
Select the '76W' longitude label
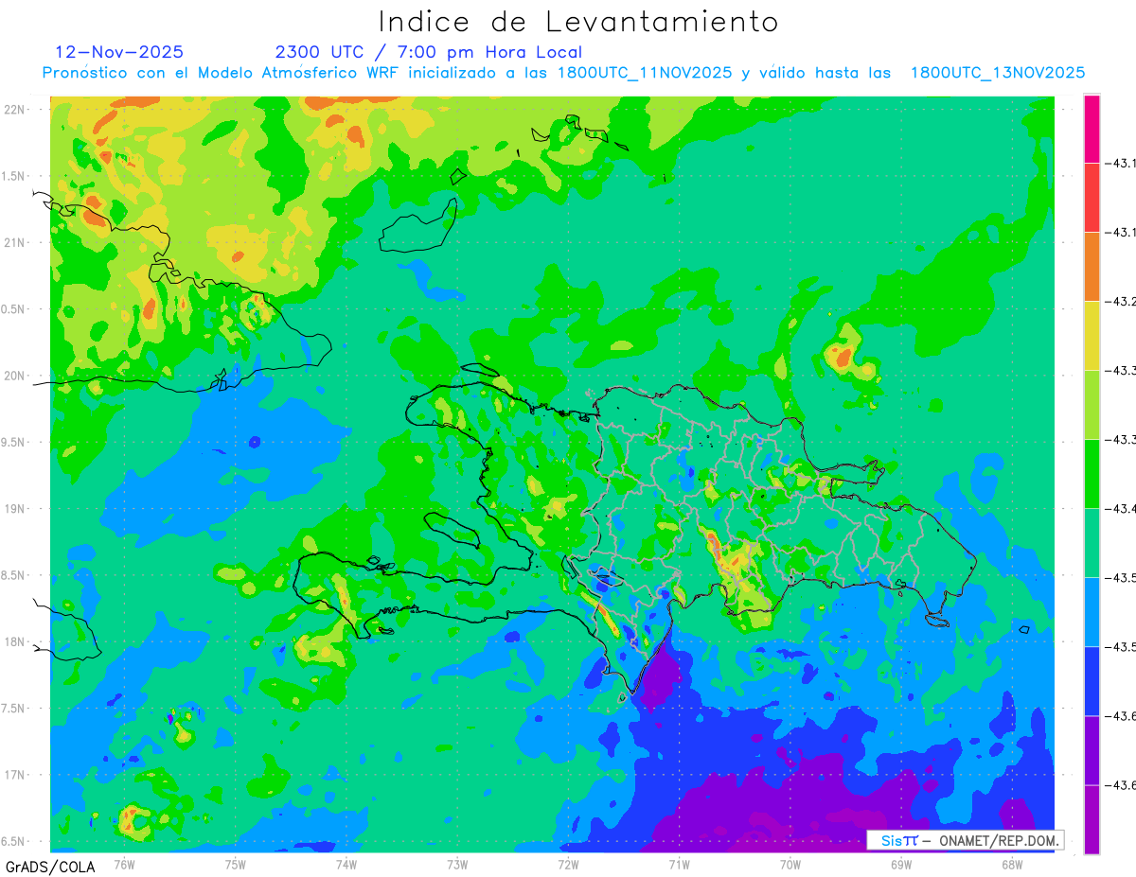click(x=124, y=863)
